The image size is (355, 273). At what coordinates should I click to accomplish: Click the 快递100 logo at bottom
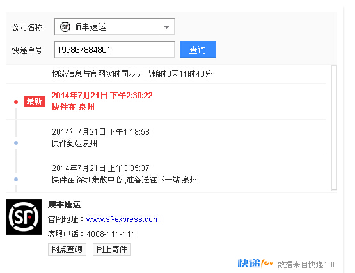pos(255,263)
